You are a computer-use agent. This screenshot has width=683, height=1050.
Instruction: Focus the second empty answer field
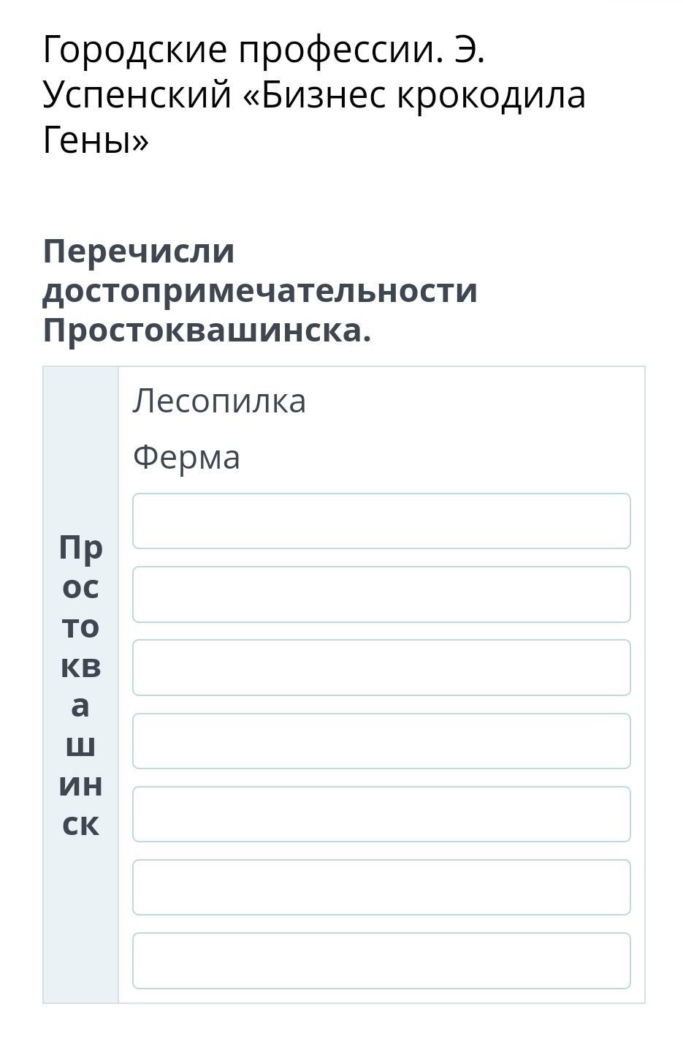(x=381, y=594)
